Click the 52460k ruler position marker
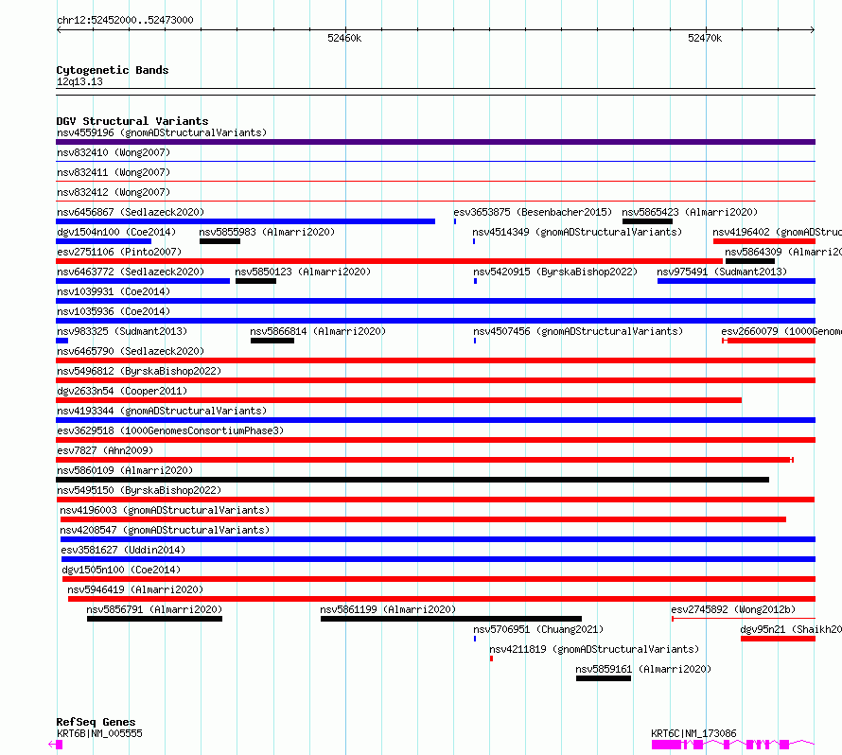Image resolution: width=842 pixels, height=755 pixels. pyautogui.click(x=344, y=38)
